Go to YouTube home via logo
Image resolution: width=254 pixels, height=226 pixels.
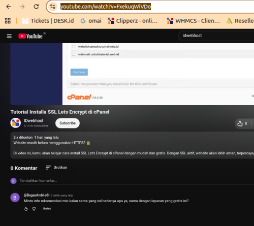tap(30, 36)
